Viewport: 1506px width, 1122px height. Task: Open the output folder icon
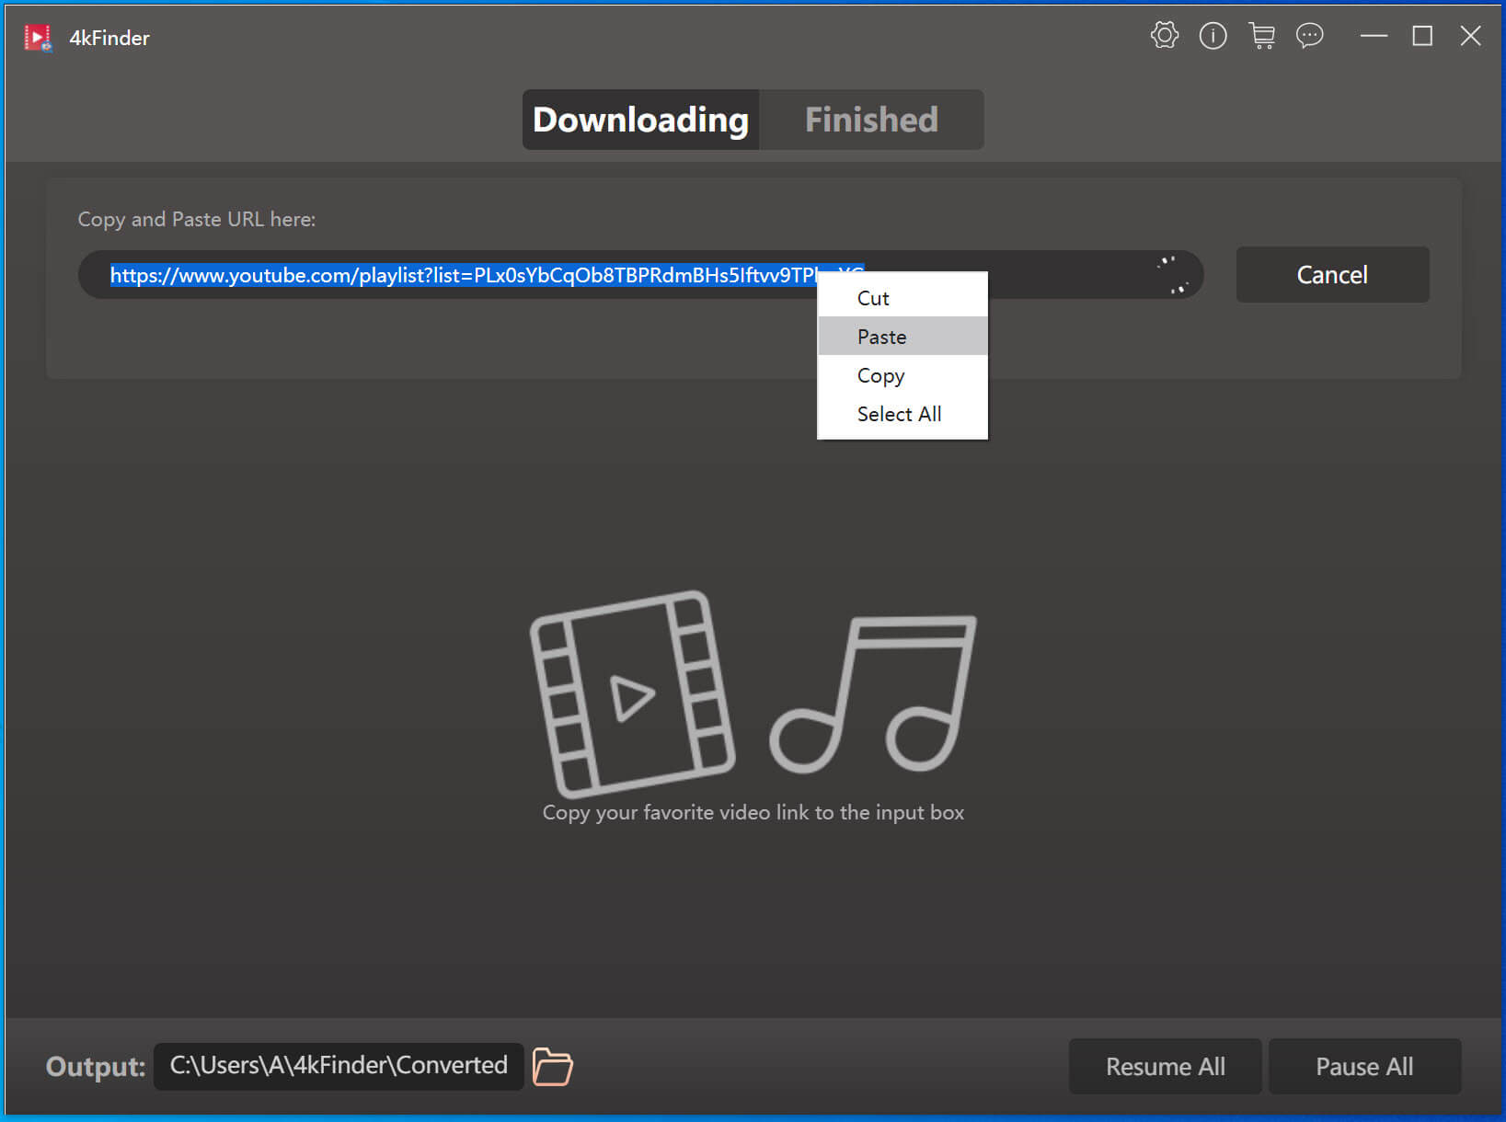pyautogui.click(x=552, y=1067)
